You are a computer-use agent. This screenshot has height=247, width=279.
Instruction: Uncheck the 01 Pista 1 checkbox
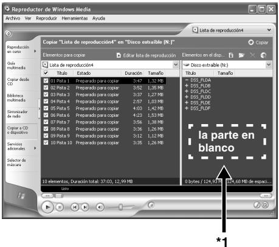point(46,81)
